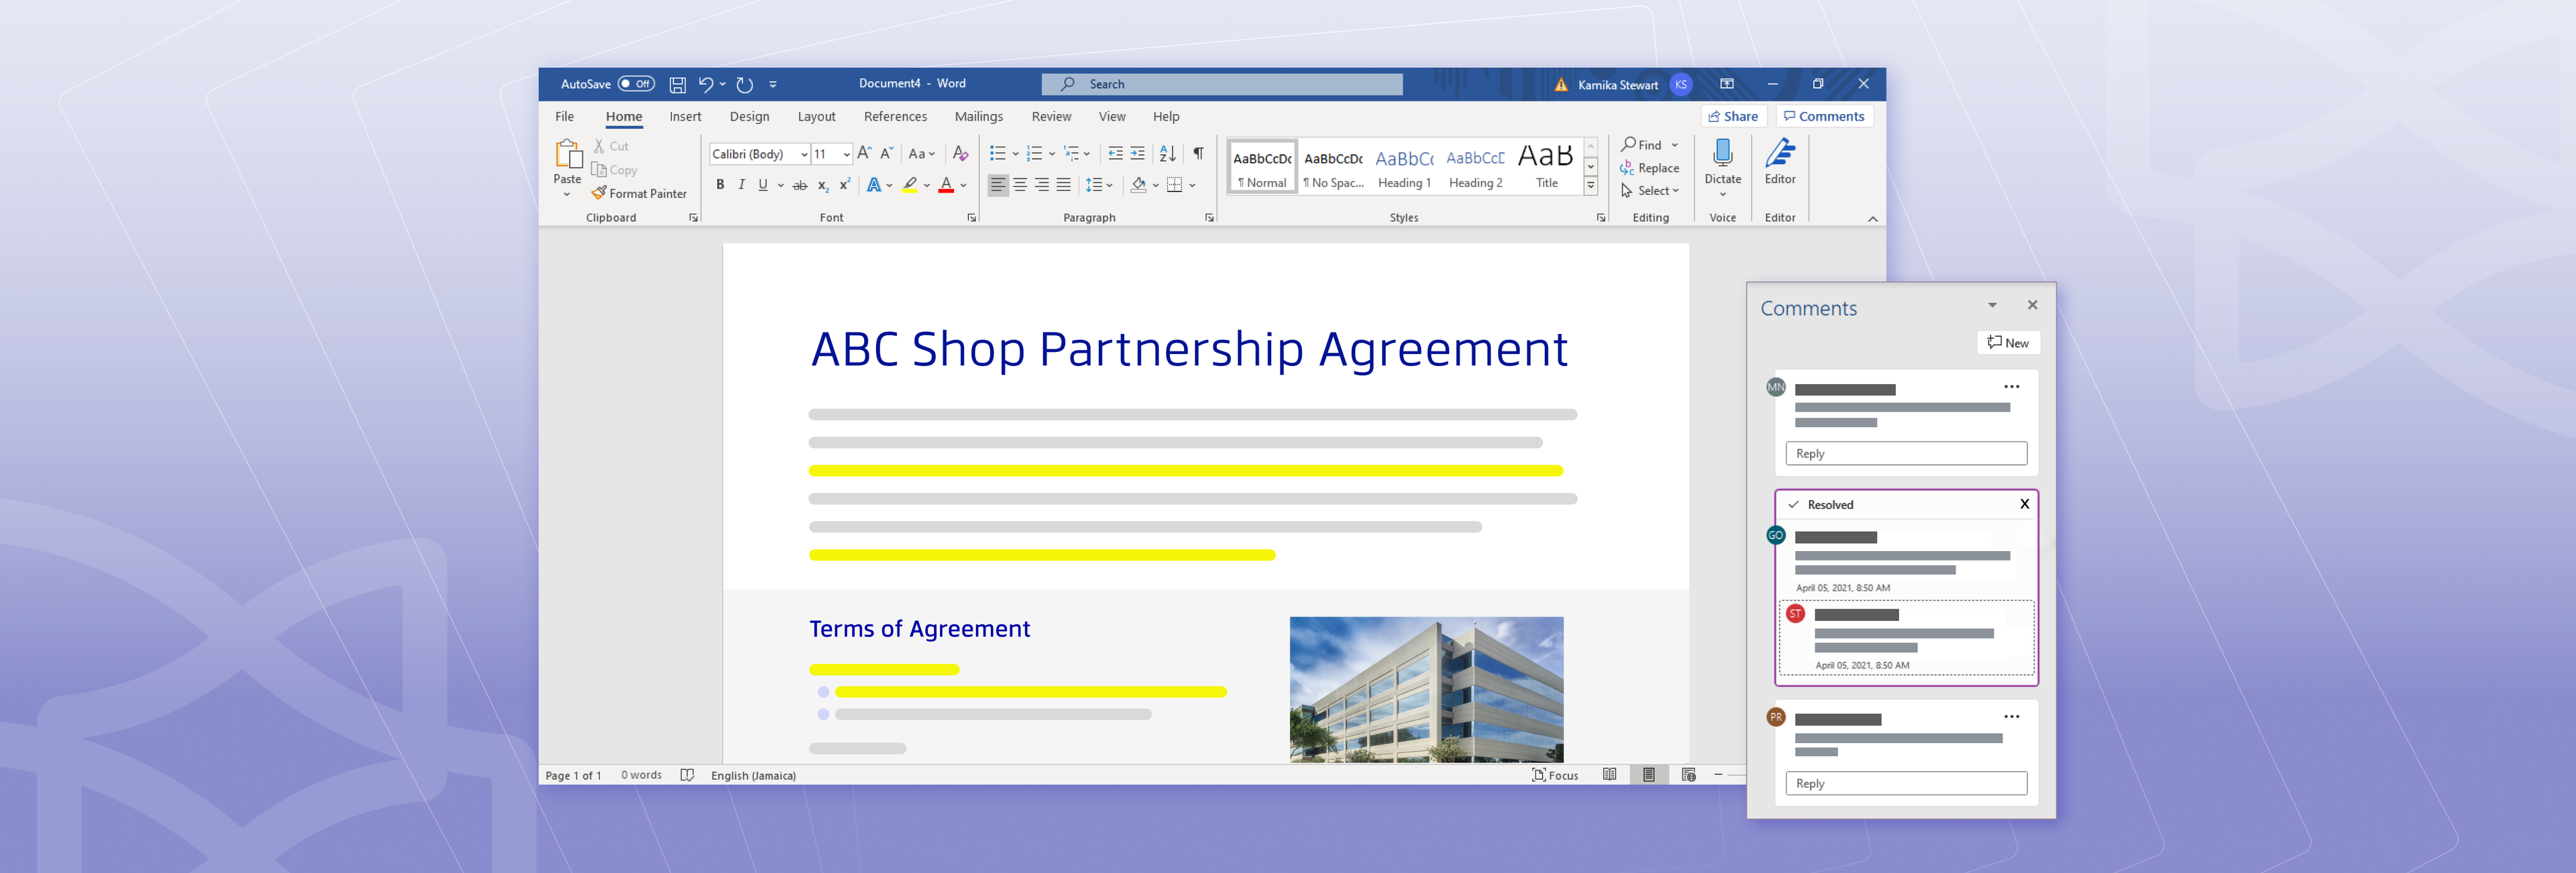This screenshot has width=2576, height=873.
Task: Click the Clear Formatting icon
Action: click(960, 153)
